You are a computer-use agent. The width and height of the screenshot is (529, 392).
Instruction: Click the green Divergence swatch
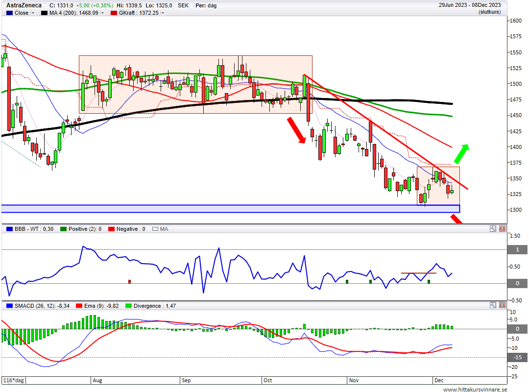click(128, 306)
